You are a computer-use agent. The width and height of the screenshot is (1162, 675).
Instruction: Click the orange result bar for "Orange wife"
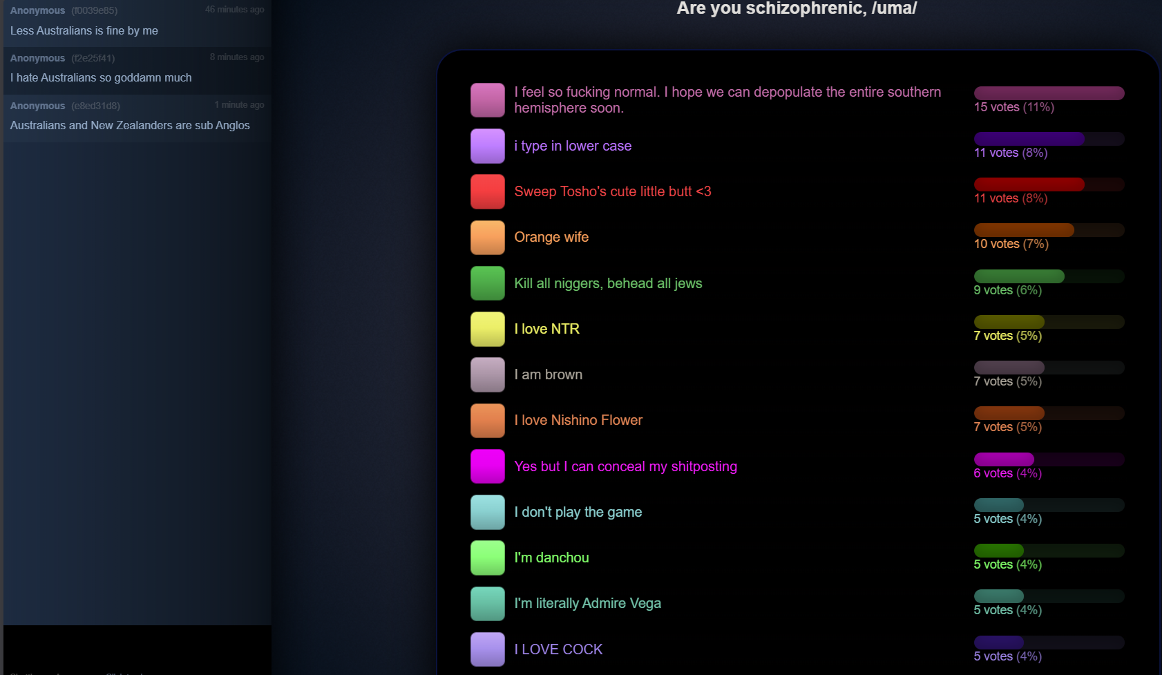pos(1049,230)
